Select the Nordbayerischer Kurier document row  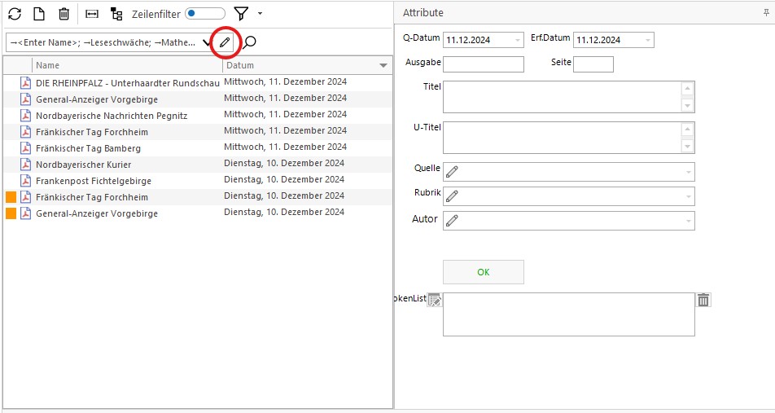(x=88, y=164)
